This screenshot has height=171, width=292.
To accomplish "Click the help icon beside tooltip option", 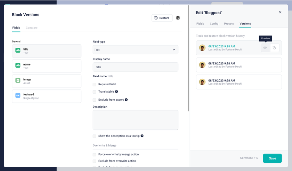I will click(142, 136).
